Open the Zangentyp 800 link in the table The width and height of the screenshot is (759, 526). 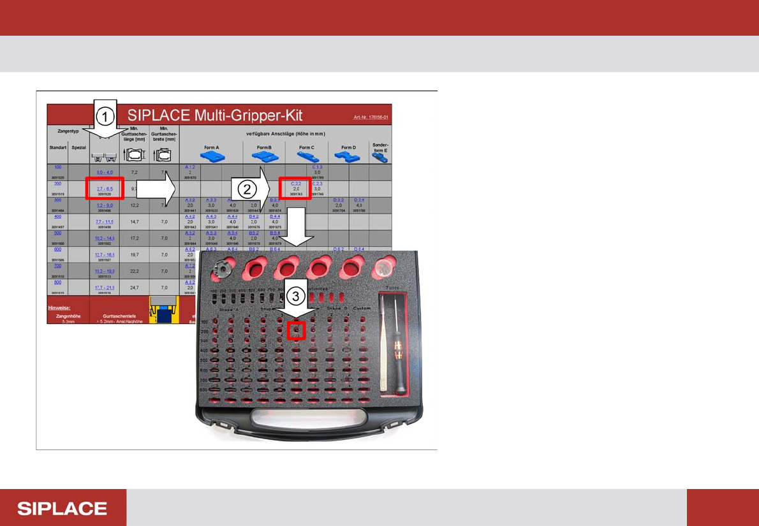pyautogui.click(x=57, y=282)
